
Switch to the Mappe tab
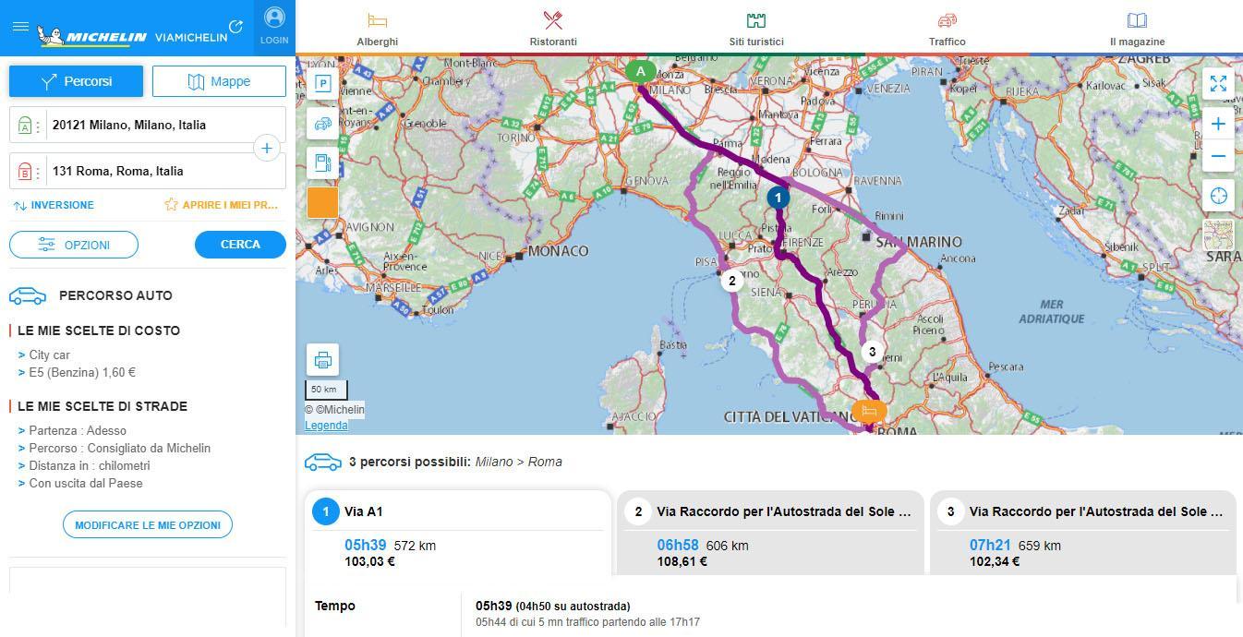[219, 81]
